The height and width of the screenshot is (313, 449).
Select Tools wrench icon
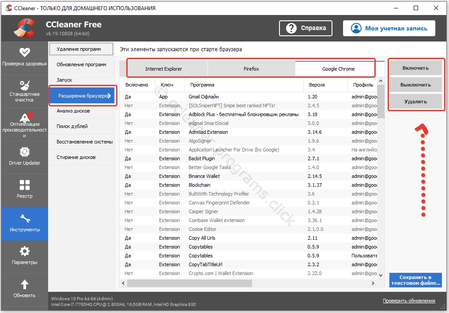tap(24, 219)
